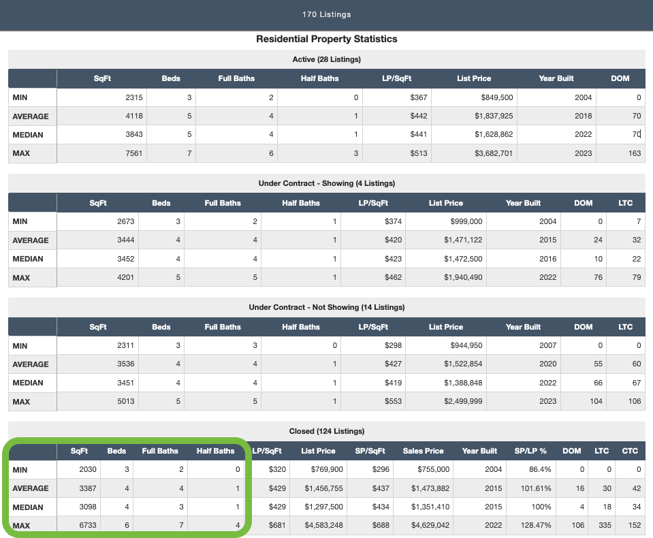Viewport: 653px width, 538px height.
Task: Select the median DOM value in Active table
Action: point(635,135)
